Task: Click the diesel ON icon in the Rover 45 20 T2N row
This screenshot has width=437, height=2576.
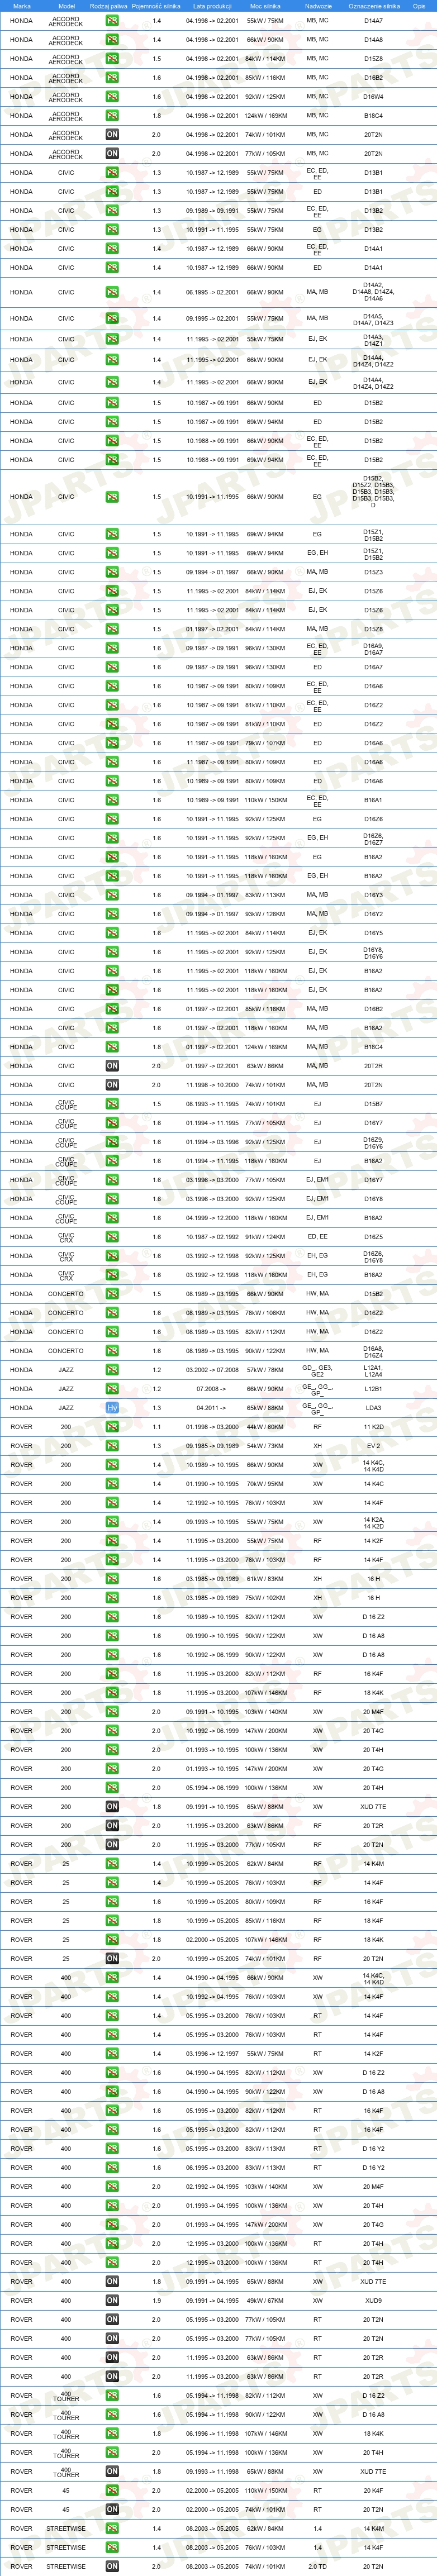Action: click(x=112, y=2511)
